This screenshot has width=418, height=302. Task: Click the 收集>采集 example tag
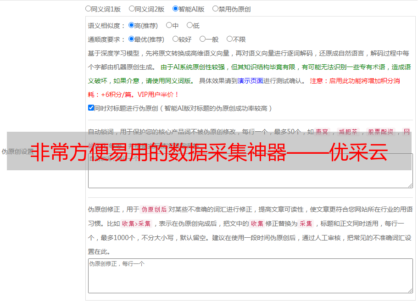point(136,224)
